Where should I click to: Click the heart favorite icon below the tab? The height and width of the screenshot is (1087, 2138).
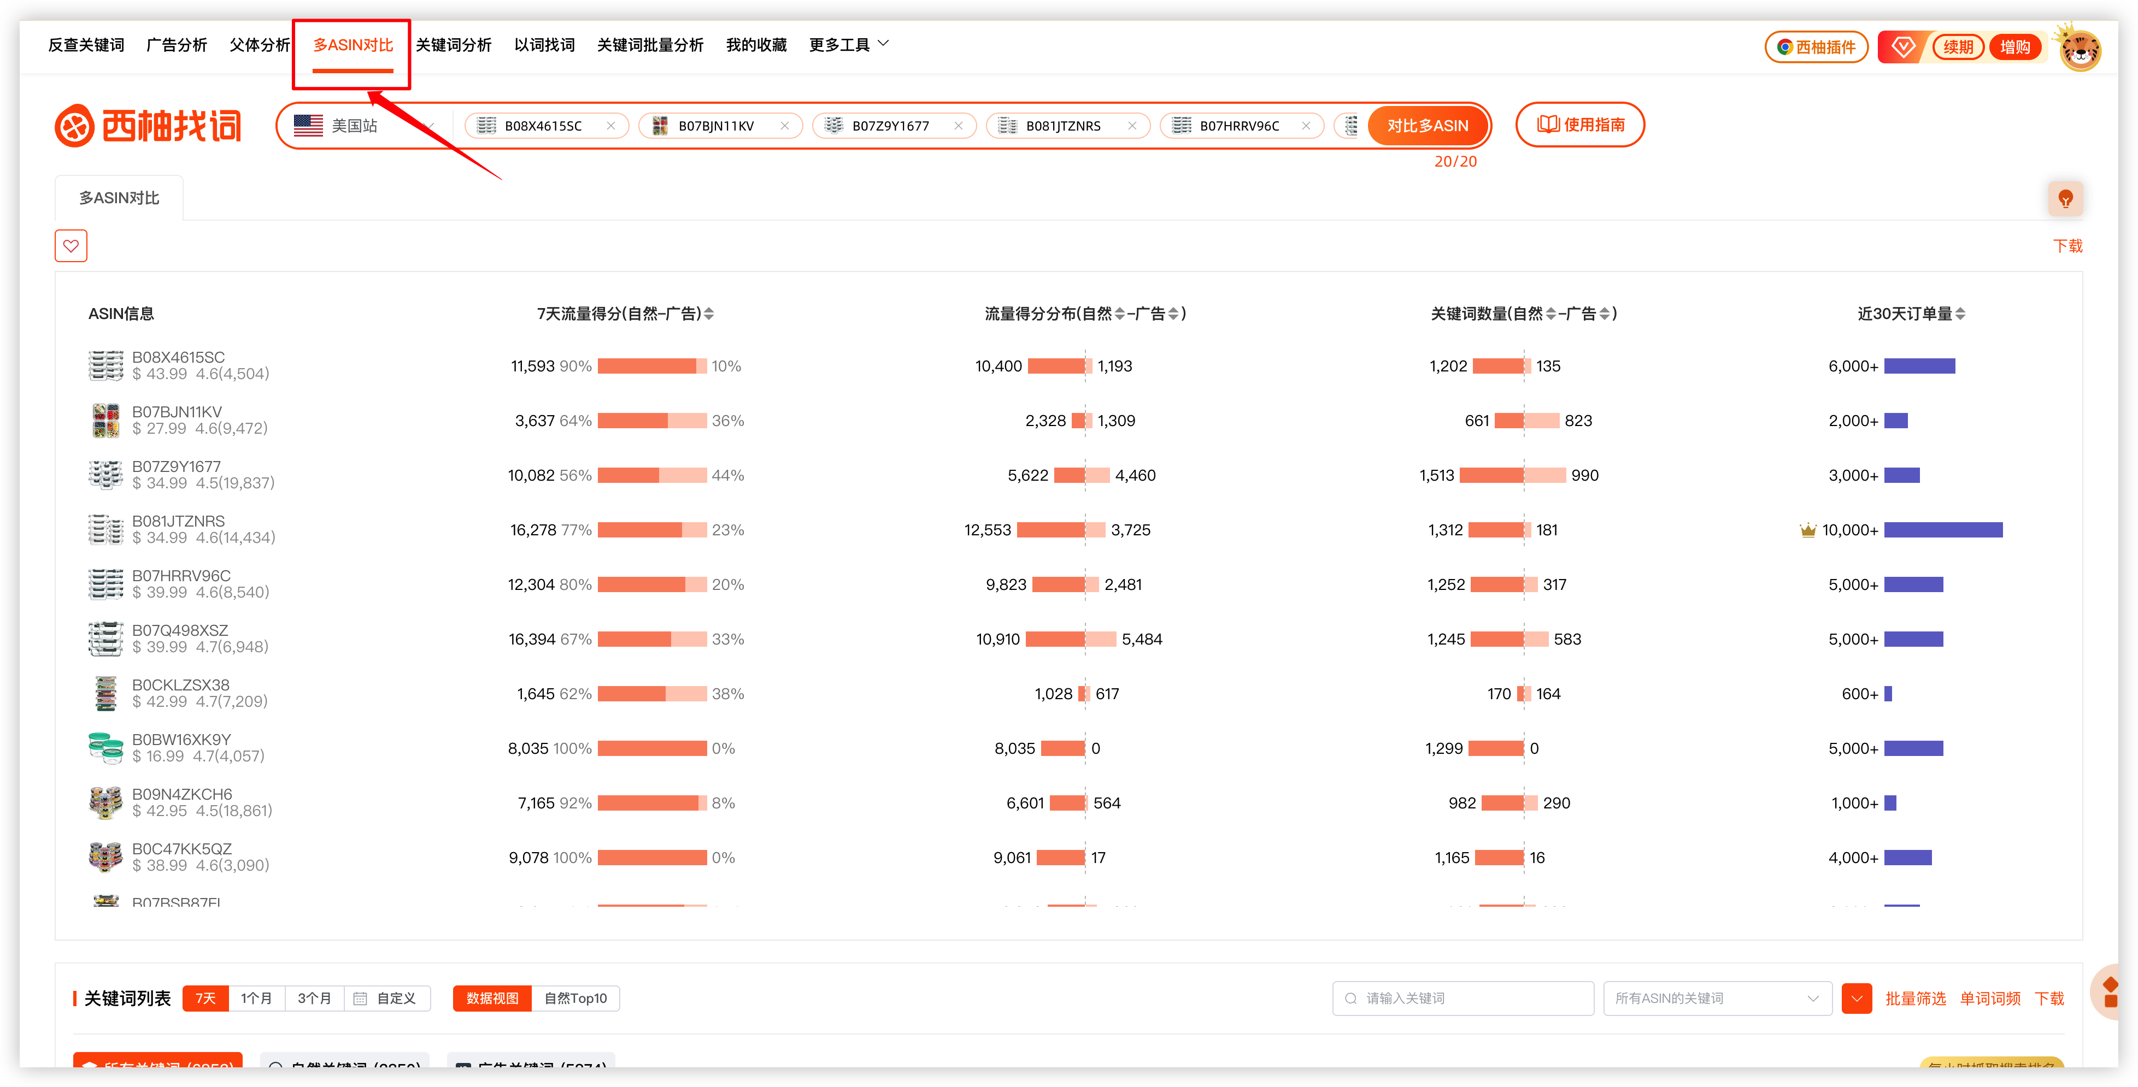71,246
